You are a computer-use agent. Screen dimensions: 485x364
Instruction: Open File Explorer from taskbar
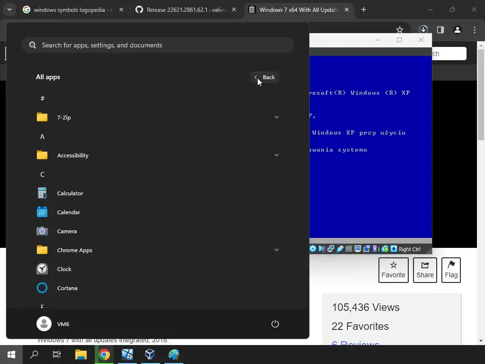pyautogui.click(x=81, y=355)
